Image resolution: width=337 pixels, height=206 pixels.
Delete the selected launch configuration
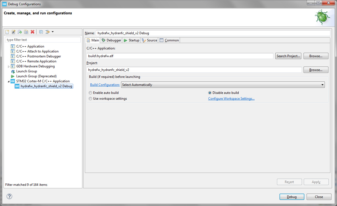[x=32, y=32]
